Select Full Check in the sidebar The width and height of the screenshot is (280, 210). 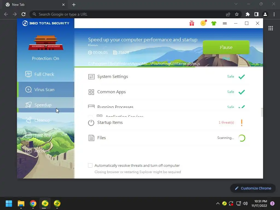tap(46, 74)
